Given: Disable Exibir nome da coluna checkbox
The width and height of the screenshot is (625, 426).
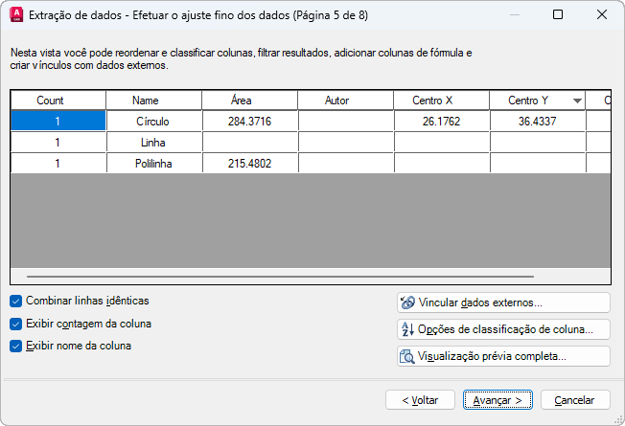Looking at the screenshot, I should [x=16, y=347].
